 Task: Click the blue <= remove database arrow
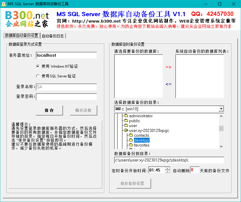coord(169,84)
